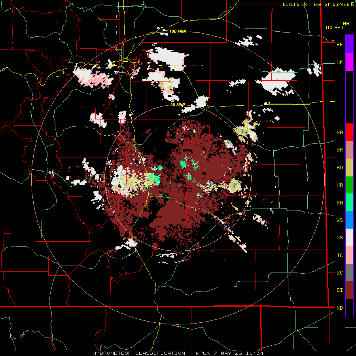Screen dimensions: 356x356
Task: Click the RA legend label
Action: [339, 203]
